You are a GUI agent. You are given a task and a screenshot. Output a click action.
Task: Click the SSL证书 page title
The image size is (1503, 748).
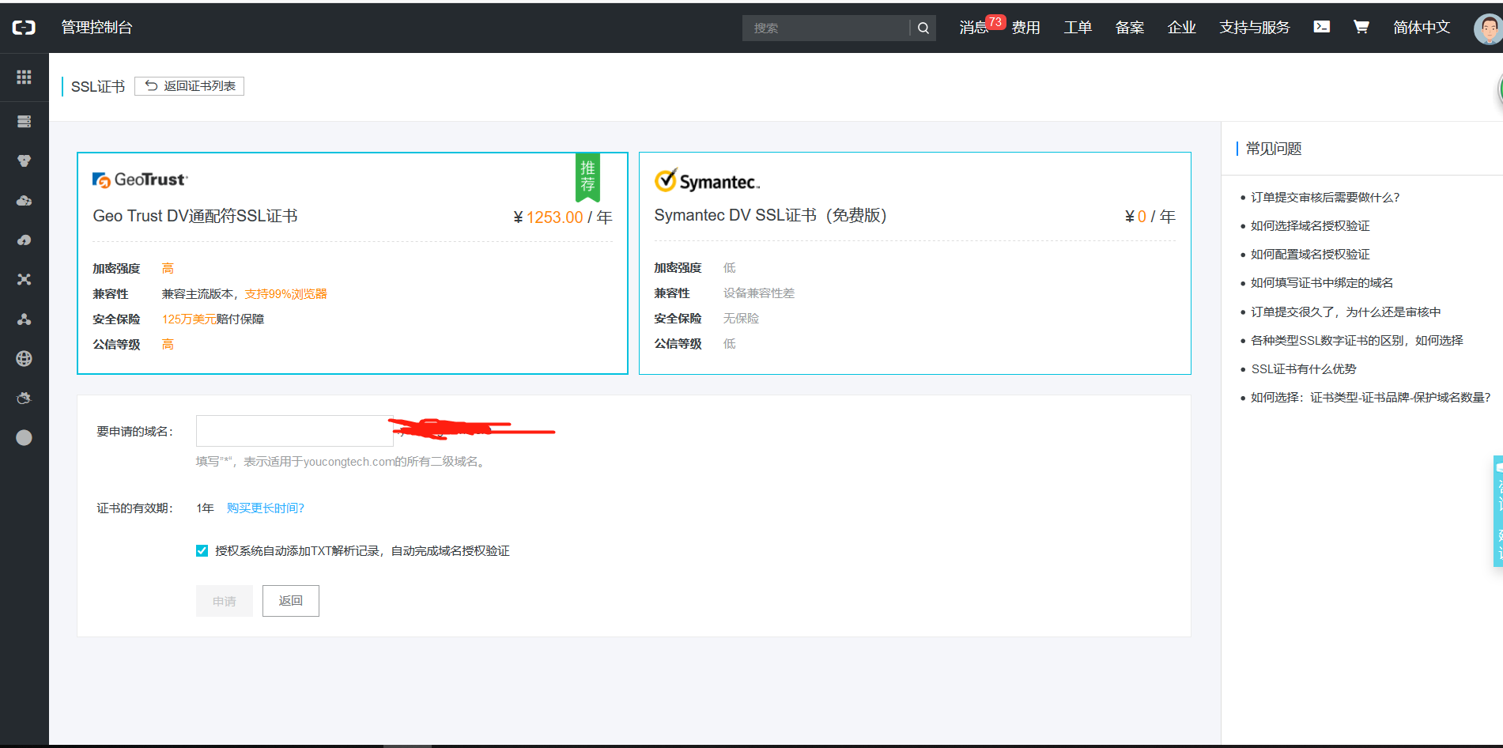click(x=98, y=86)
